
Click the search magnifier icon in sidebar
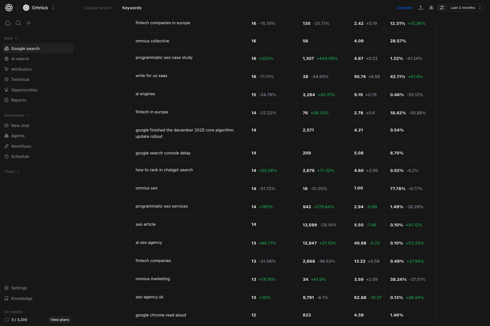(x=18, y=23)
